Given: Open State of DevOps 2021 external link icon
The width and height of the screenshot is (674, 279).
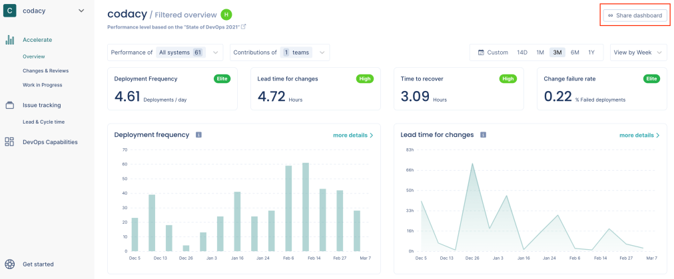Looking at the screenshot, I should (243, 27).
